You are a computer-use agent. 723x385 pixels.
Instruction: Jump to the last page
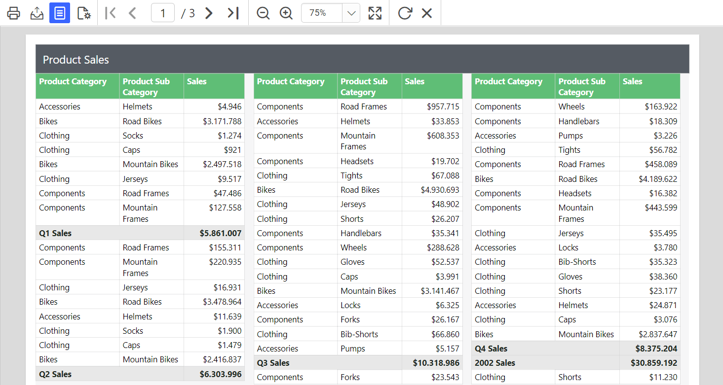(x=233, y=13)
